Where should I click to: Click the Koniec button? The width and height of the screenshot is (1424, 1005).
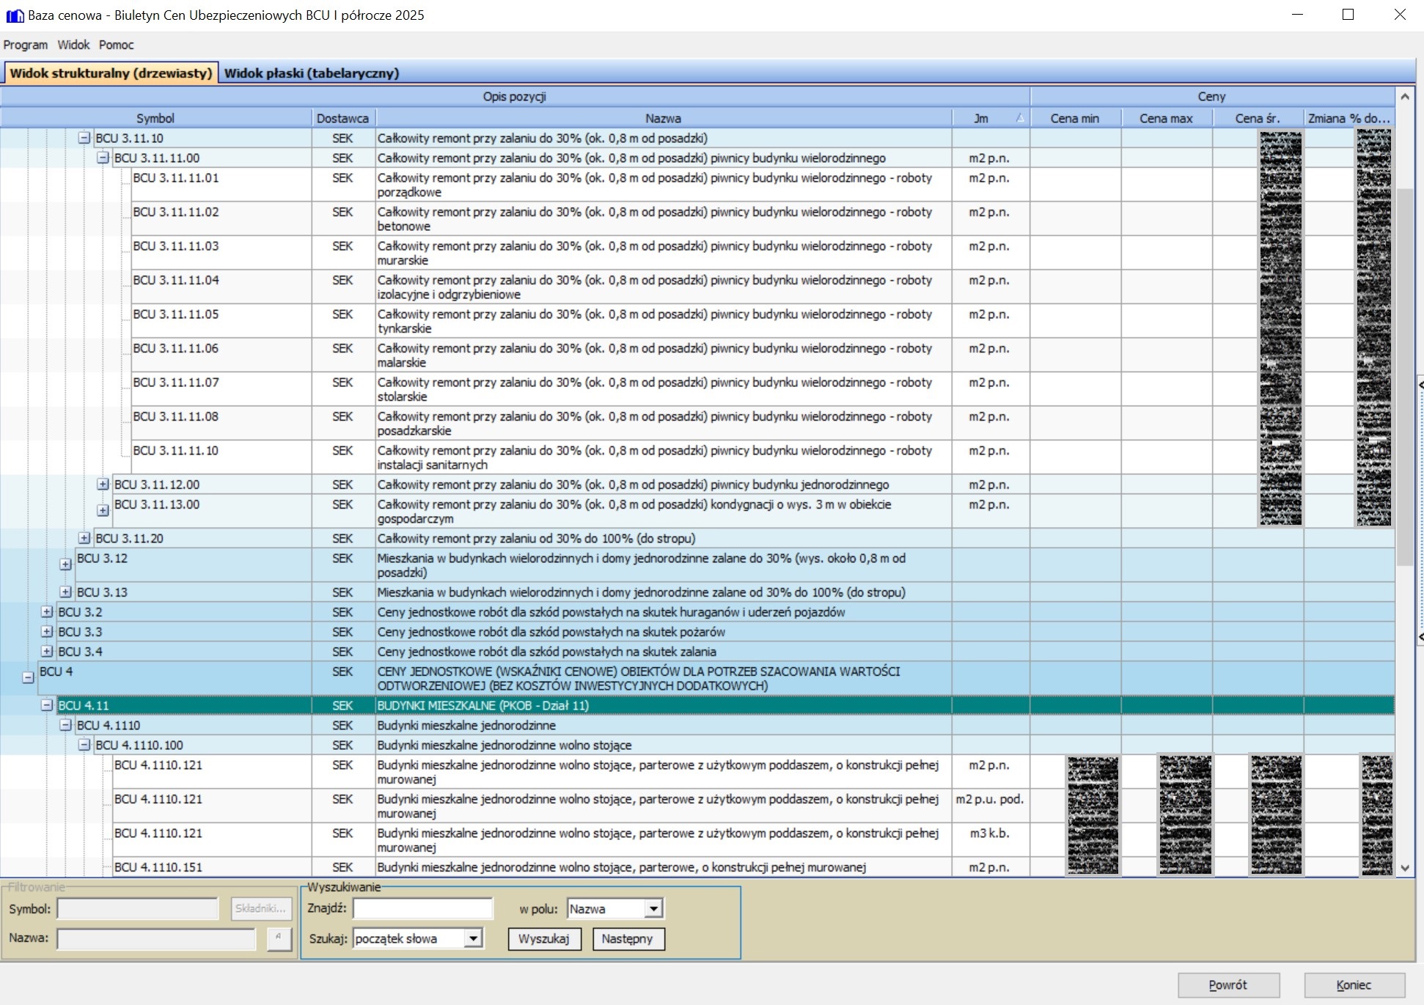(x=1354, y=985)
